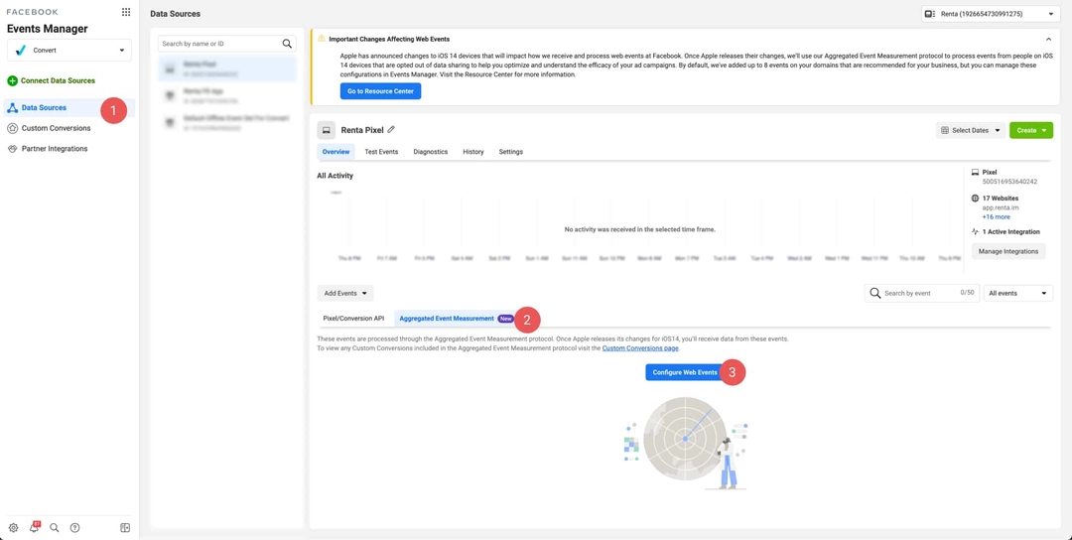Screen dimensions: 1072x540
Task: Open the Renta business account dropdown
Action: [990, 14]
